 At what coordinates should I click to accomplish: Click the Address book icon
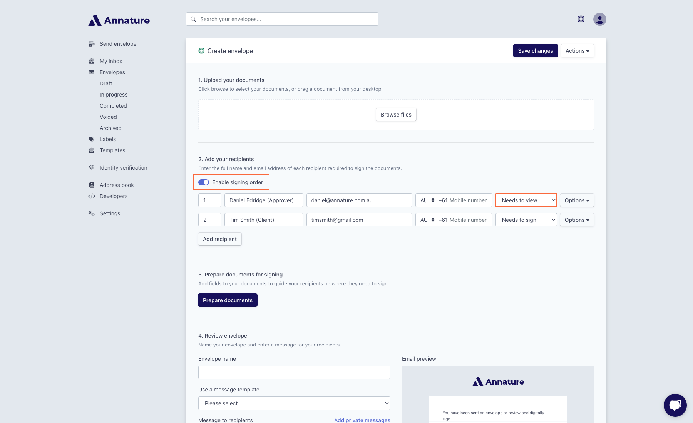tap(92, 185)
